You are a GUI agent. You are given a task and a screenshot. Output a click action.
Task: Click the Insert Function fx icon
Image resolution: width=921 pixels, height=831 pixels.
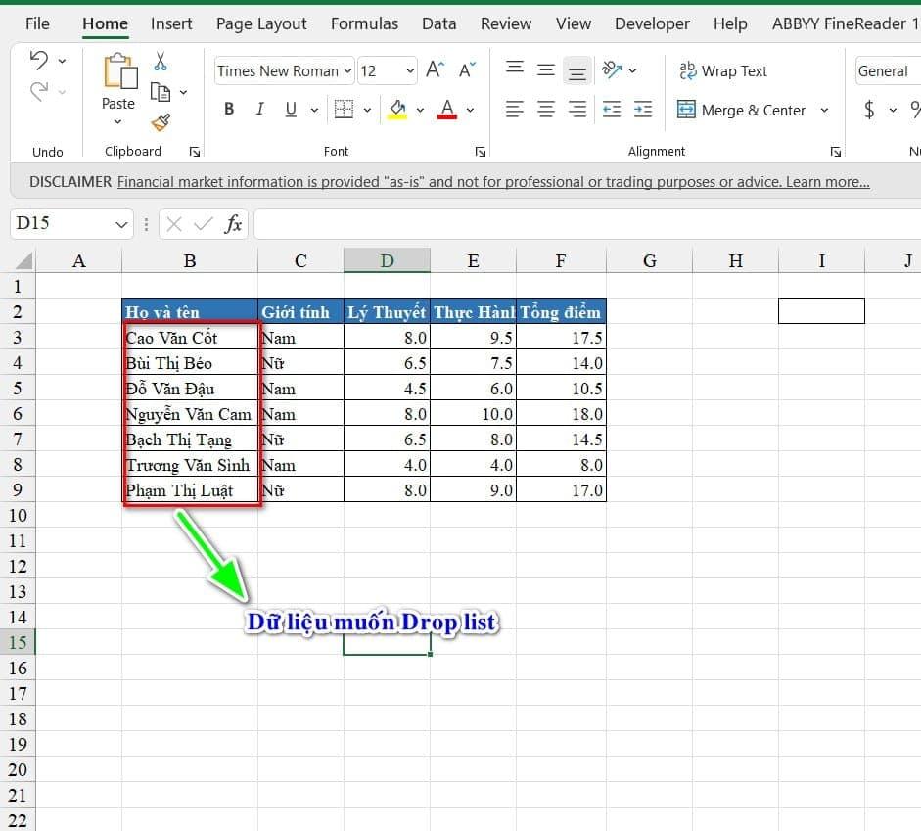tap(233, 224)
